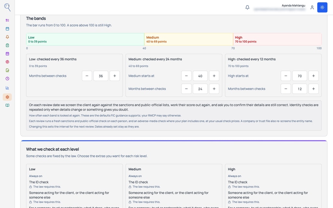Open the green document edit sidebar icon
The height and width of the screenshot is (208, 333).
pos(7,70)
